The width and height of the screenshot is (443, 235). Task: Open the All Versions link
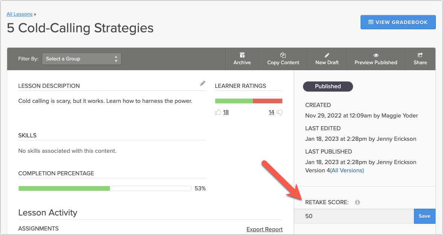tap(347, 170)
